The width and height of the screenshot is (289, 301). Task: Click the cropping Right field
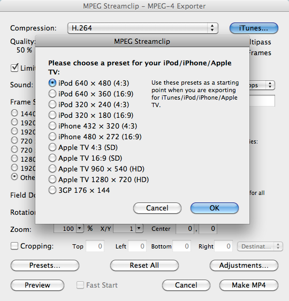223,246
